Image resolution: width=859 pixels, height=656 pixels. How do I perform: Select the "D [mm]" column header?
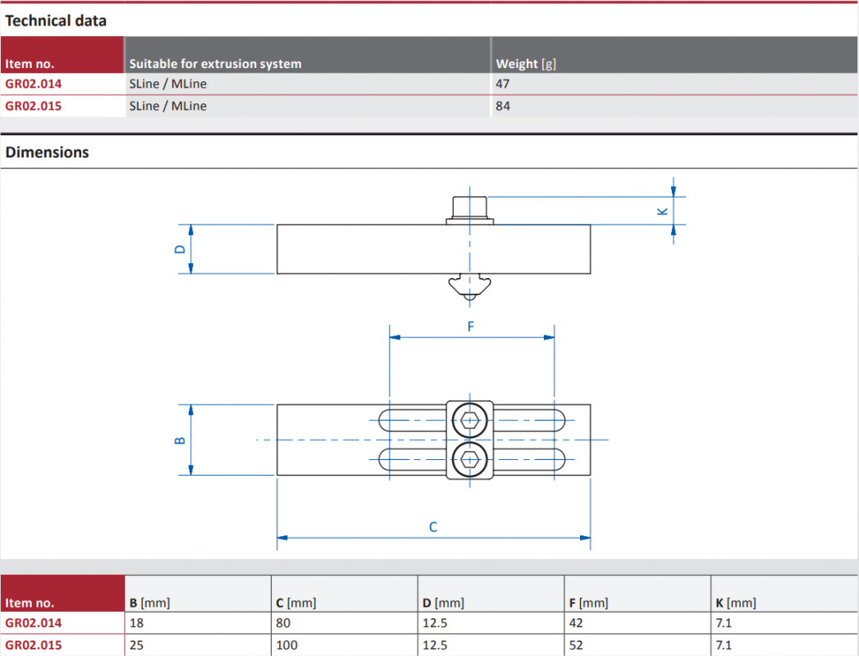pos(443,603)
